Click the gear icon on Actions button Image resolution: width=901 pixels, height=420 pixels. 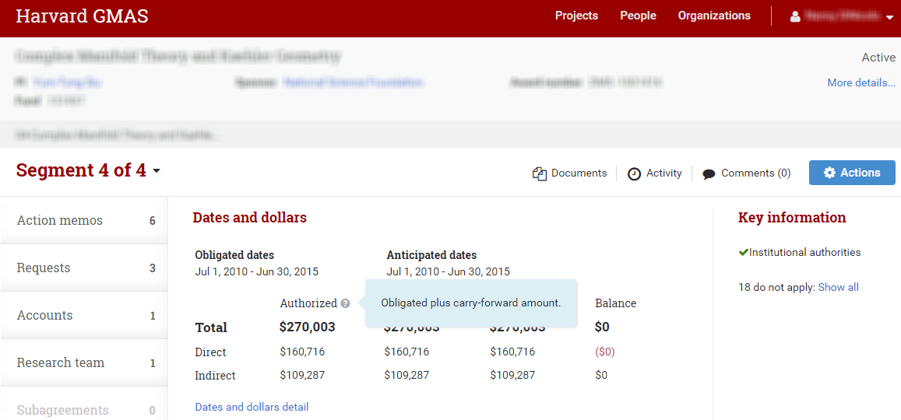click(x=829, y=173)
